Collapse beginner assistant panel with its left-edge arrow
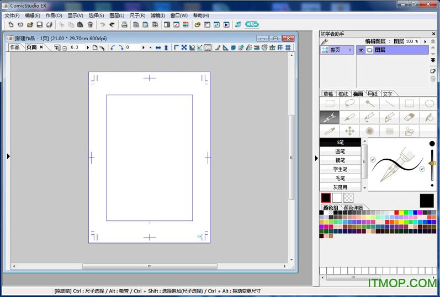This screenshot has width=440, height=297. [316, 158]
